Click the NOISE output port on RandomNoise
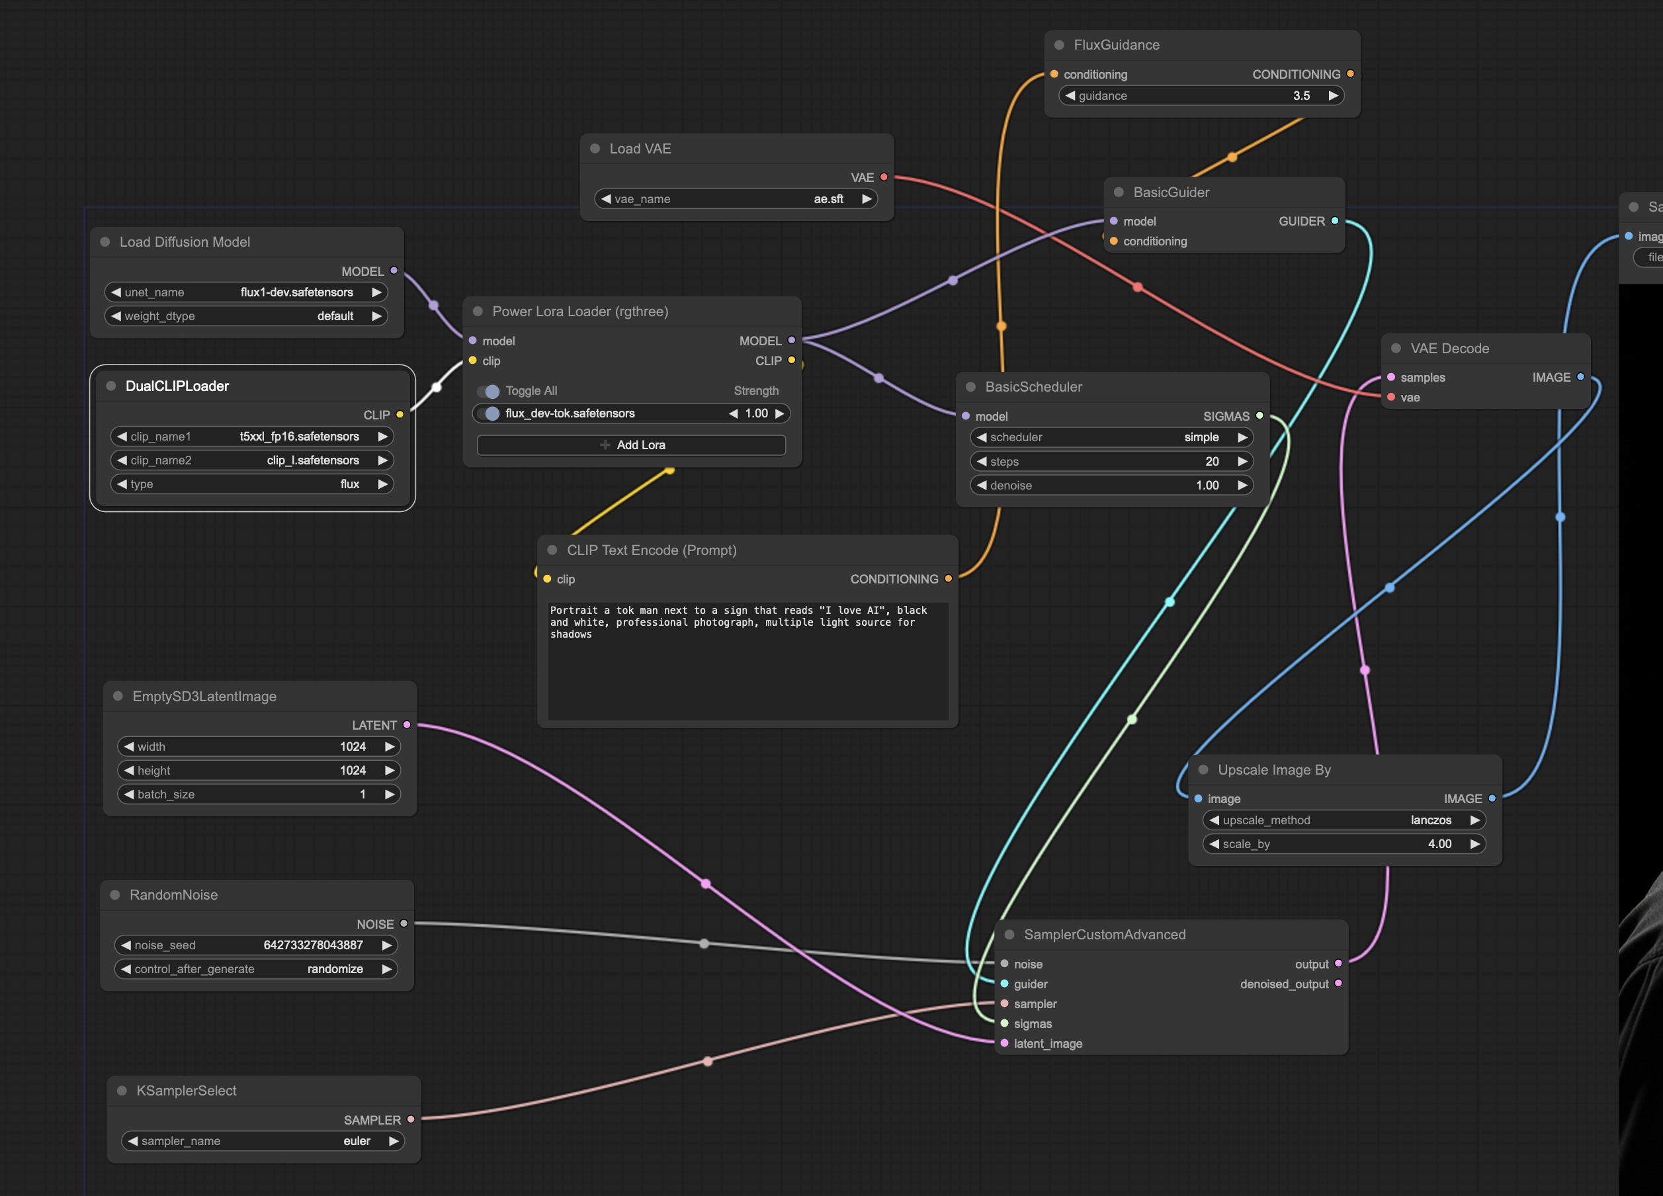This screenshot has height=1196, width=1663. pyautogui.click(x=404, y=924)
